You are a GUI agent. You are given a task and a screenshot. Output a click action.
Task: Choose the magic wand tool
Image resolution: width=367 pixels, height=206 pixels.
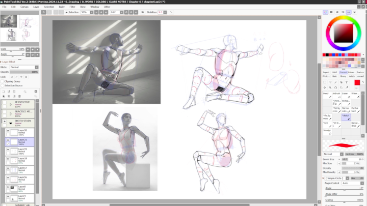335,82
